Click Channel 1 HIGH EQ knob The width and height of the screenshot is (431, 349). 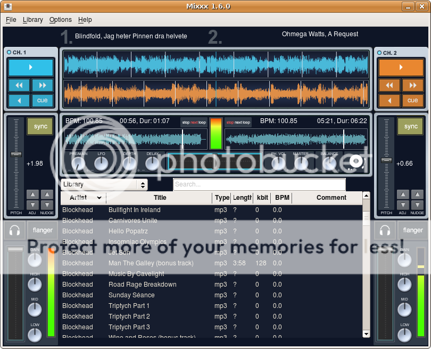(35, 285)
